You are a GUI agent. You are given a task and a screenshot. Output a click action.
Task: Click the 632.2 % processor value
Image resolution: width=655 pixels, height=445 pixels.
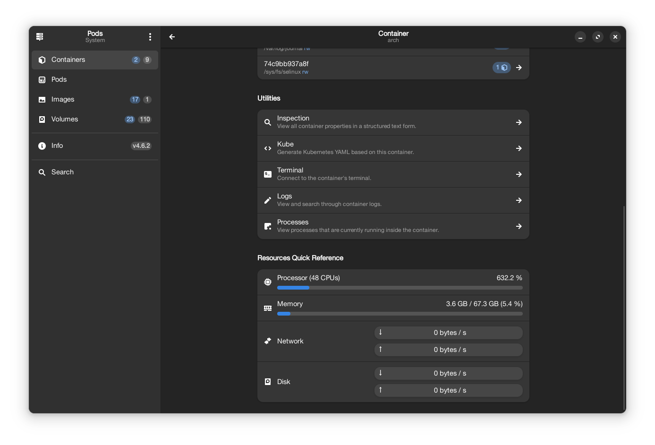coord(510,278)
